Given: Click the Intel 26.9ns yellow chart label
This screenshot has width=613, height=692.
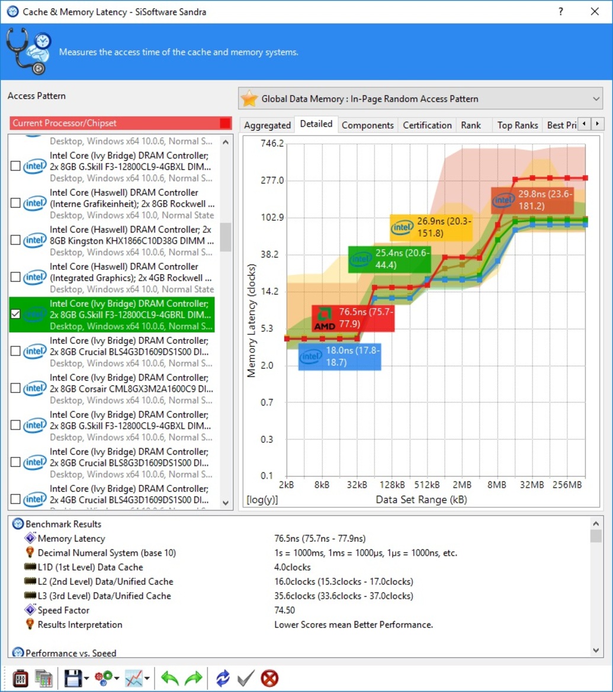Looking at the screenshot, I should tap(431, 227).
